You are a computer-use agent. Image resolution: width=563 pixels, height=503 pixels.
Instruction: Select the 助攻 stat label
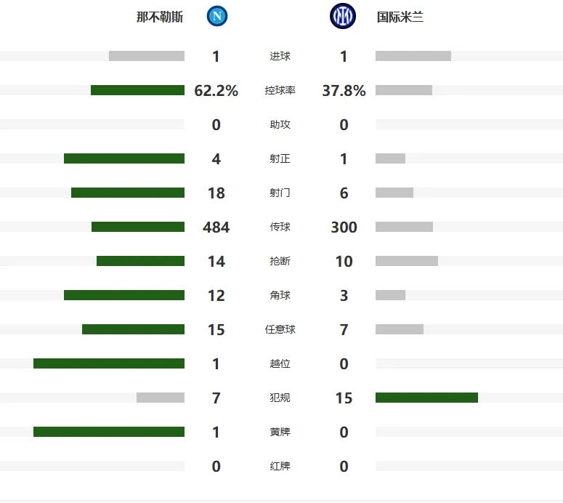[x=280, y=124]
